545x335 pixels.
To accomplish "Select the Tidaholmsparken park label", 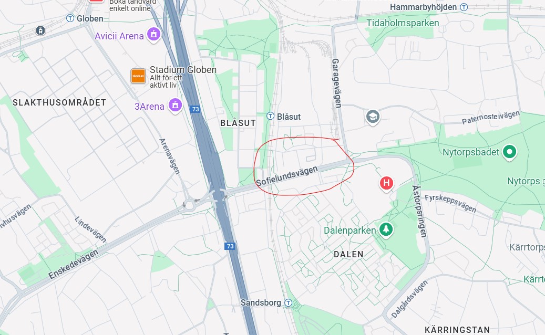I will 403,23.
